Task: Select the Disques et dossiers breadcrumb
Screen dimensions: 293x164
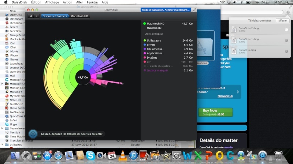Action: (x=54, y=16)
